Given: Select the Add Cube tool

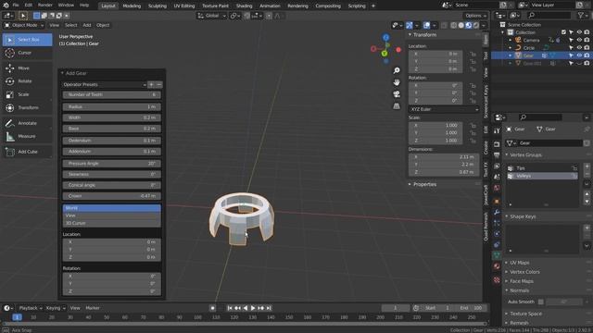Looking at the screenshot, I should tap(27, 152).
